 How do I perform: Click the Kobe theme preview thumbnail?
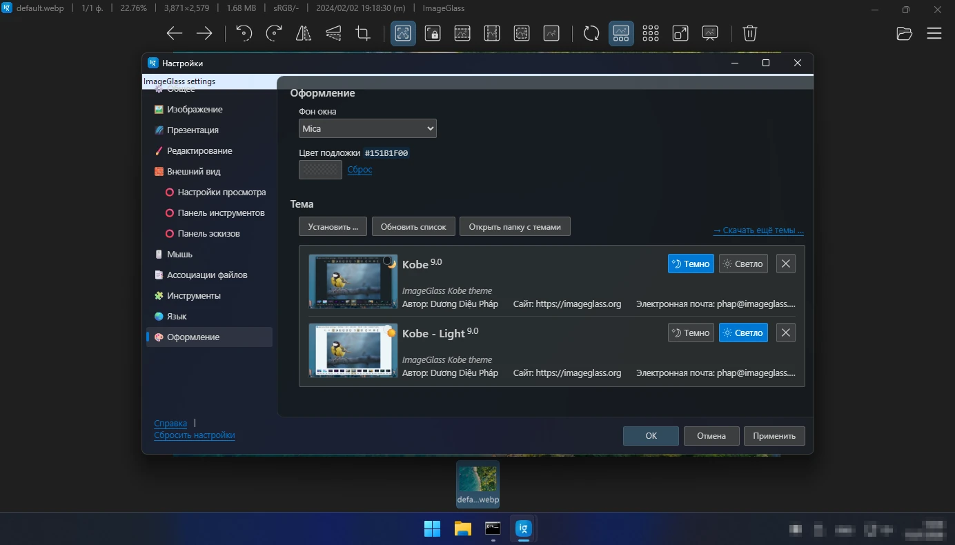coord(353,281)
